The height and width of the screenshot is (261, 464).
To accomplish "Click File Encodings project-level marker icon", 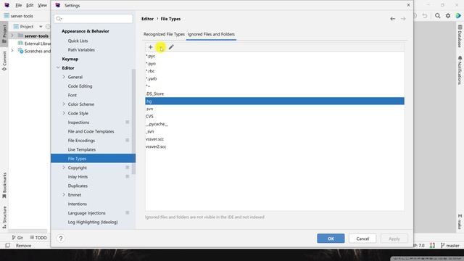I will 128,140.
